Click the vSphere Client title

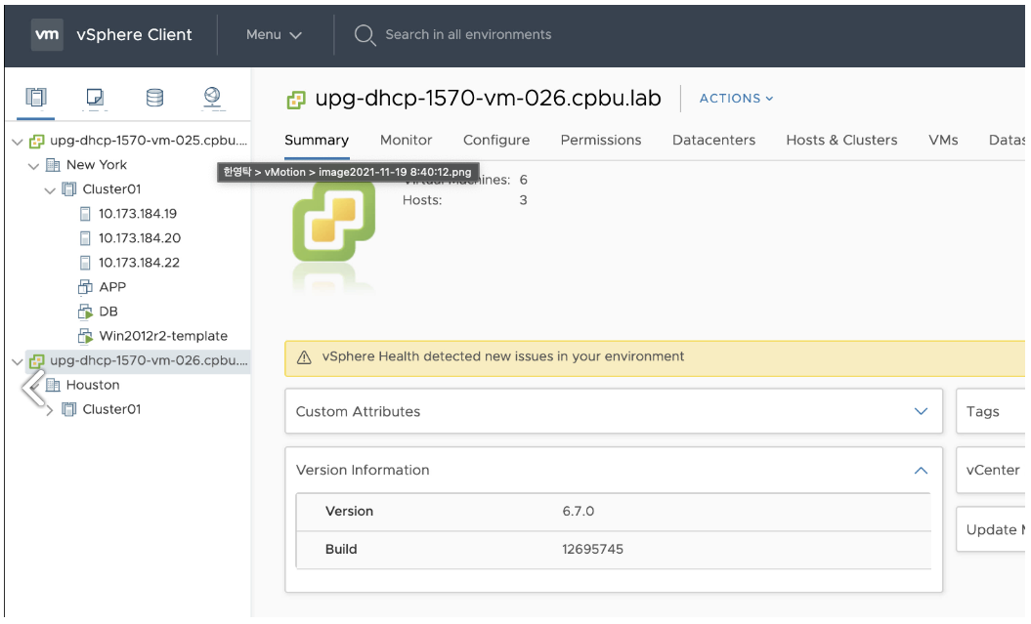[x=134, y=35]
